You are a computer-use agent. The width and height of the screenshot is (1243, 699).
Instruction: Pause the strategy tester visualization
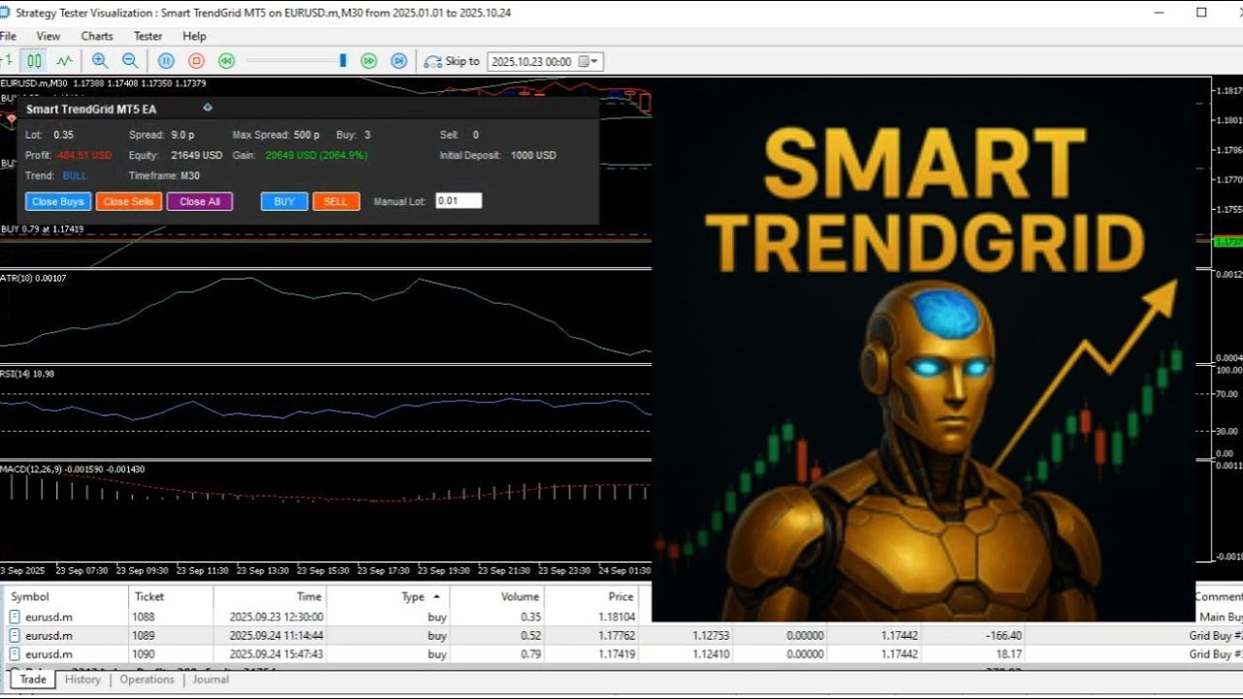tap(166, 60)
